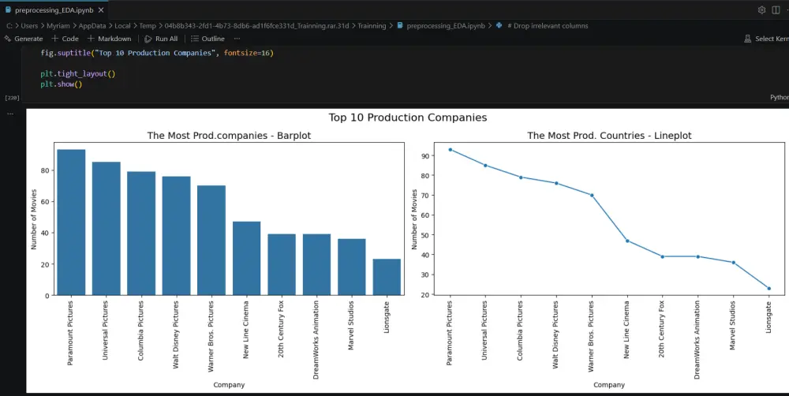Open the notebook settings gear icon
Image resolution: width=789 pixels, height=396 pixels.
point(761,10)
